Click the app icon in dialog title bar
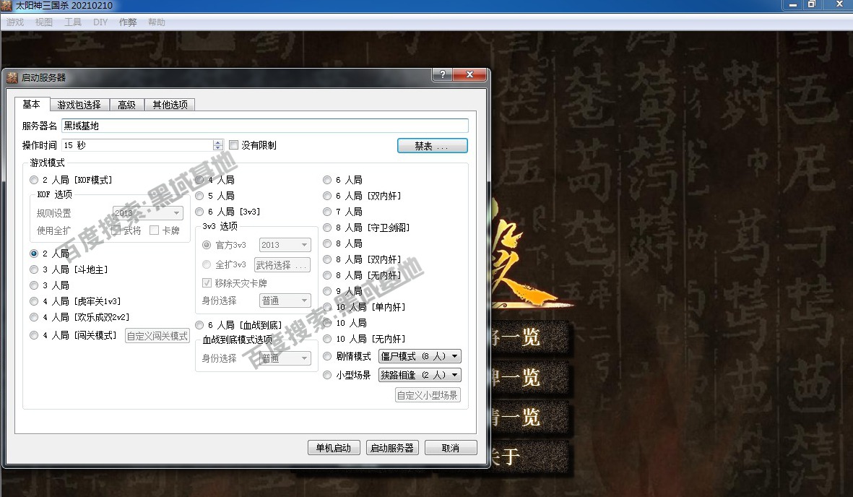The width and height of the screenshot is (853, 497). [12, 78]
